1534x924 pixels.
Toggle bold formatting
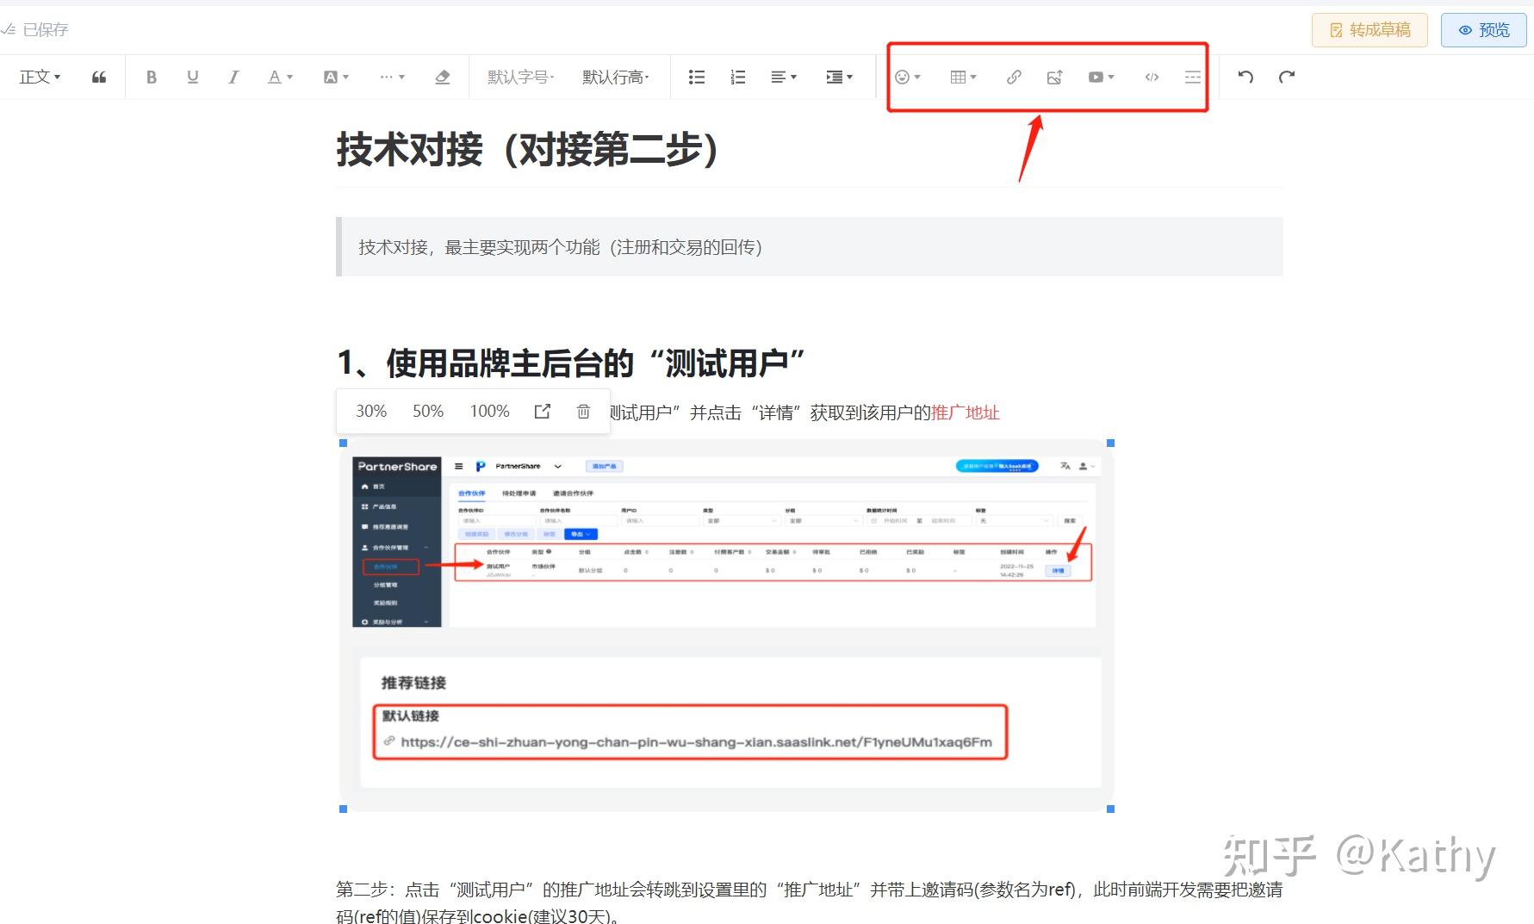coord(152,78)
